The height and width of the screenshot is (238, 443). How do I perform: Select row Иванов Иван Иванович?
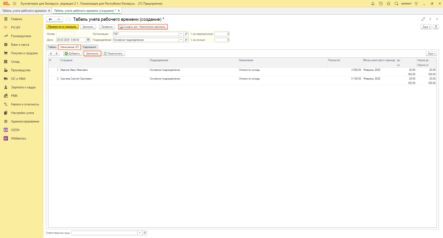click(x=242, y=72)
